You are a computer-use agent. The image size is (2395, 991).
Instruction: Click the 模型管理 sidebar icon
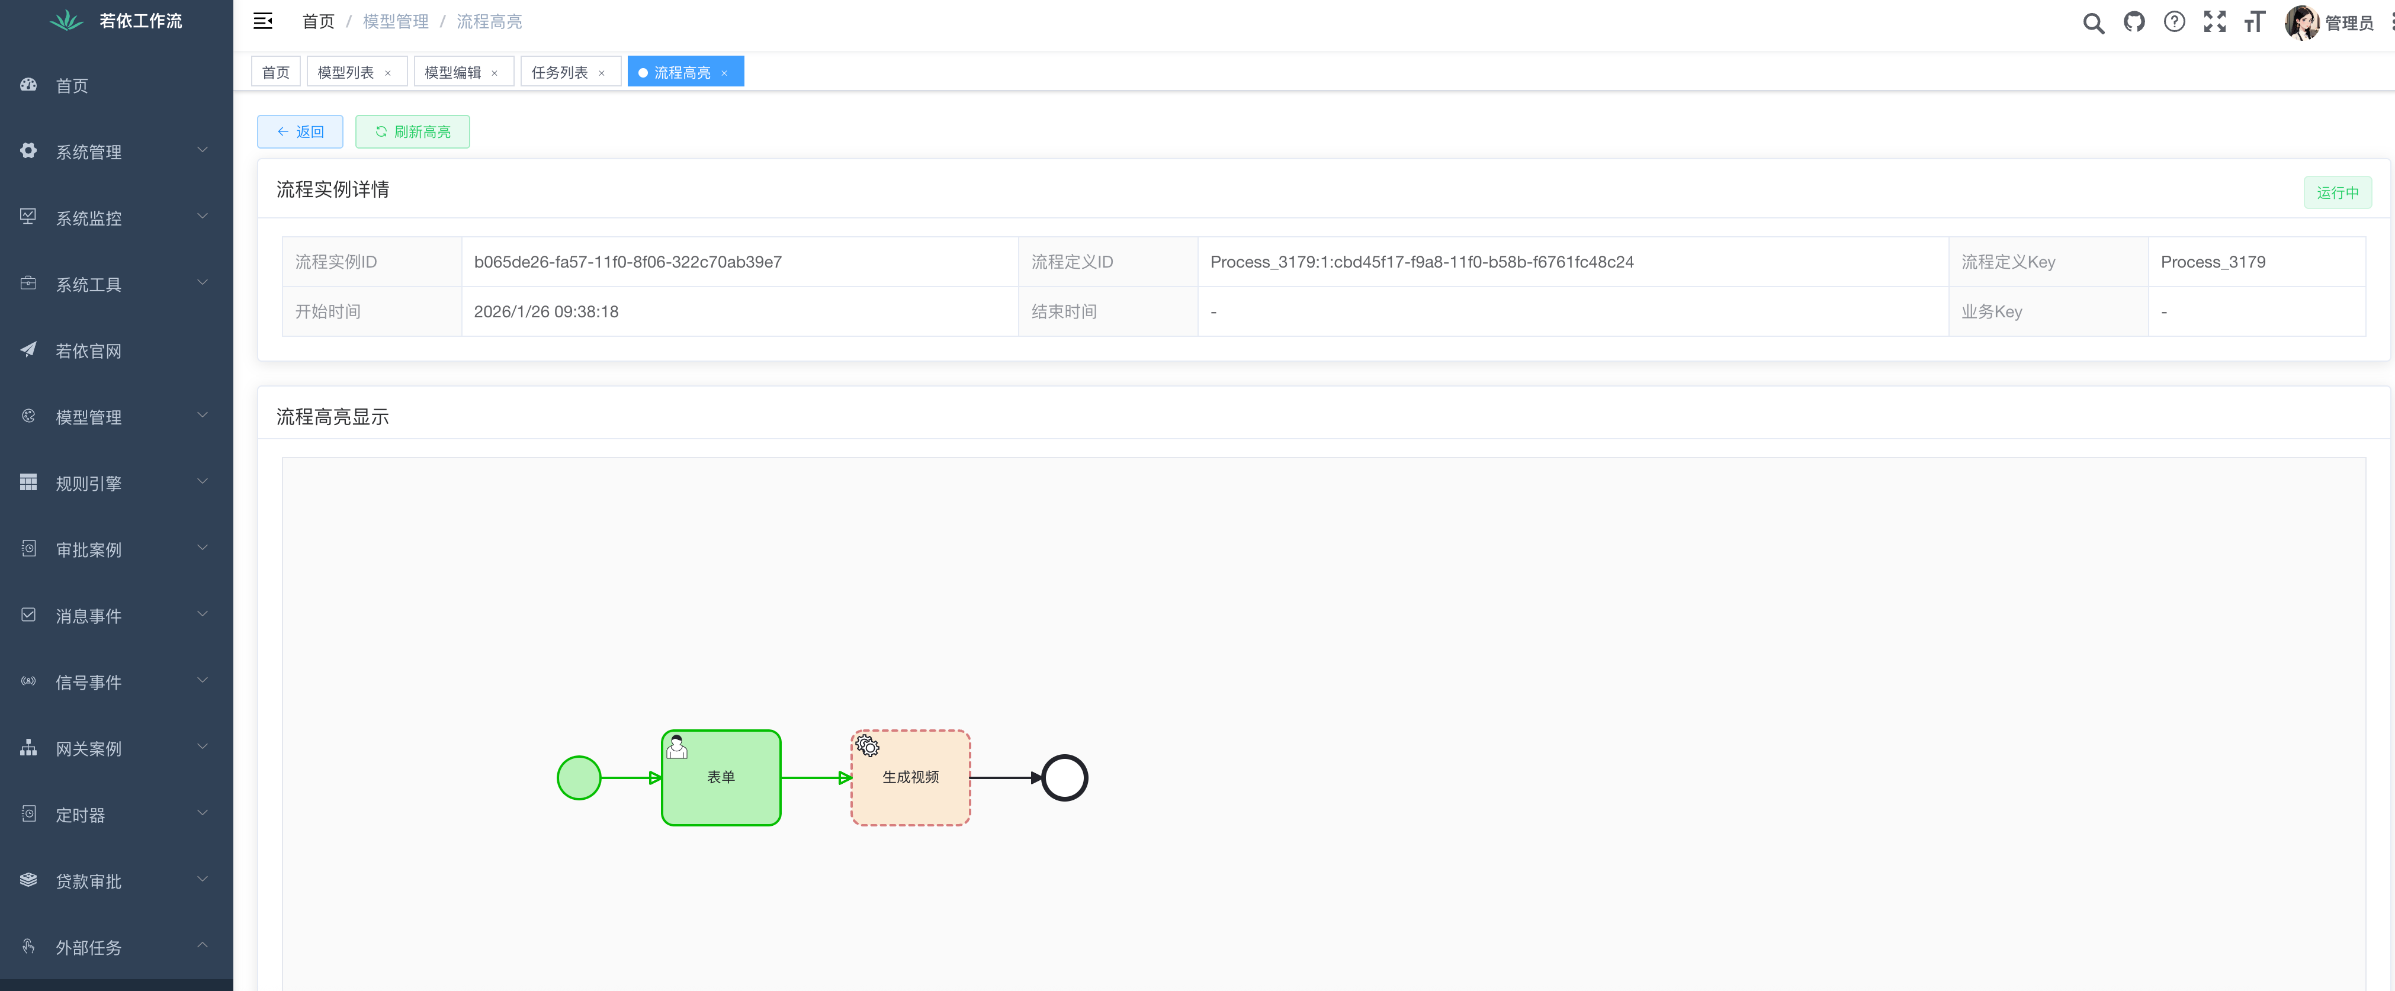coord(29,416)
